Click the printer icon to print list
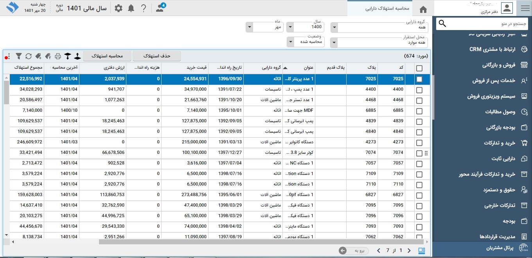 click(58, 56)
